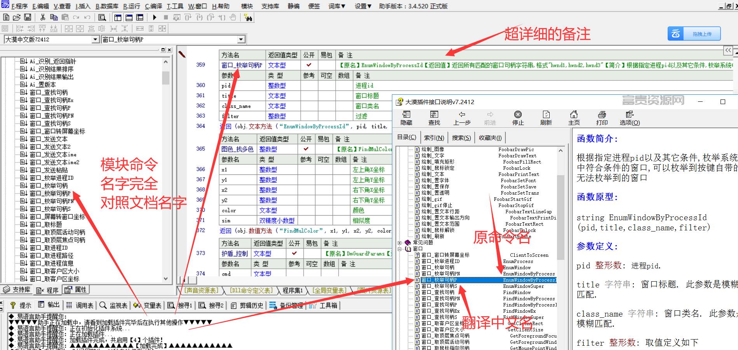The image size is (738, 350).
Task: Go to 主页 in the help viewer
Action: click(x=574, y=118)
